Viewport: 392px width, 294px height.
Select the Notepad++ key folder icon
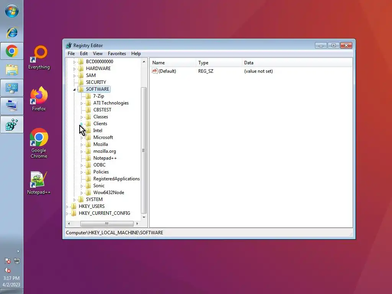point(88,158)
